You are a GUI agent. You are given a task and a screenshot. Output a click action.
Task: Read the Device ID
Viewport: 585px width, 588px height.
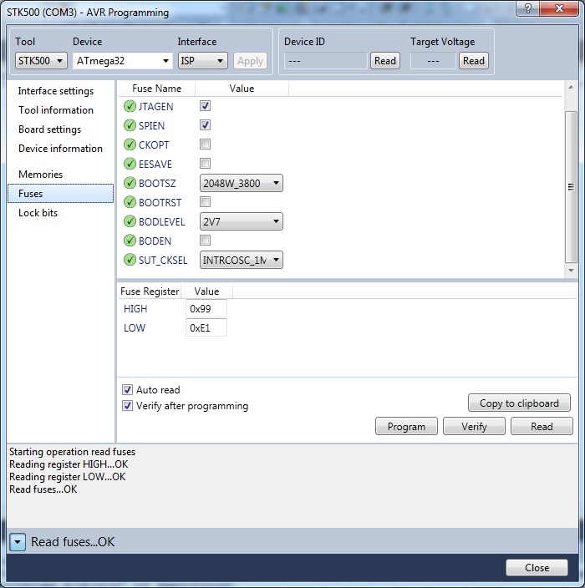point(385,61)
